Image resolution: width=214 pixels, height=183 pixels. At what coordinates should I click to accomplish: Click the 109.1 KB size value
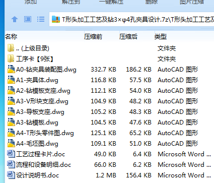(103, 144)
